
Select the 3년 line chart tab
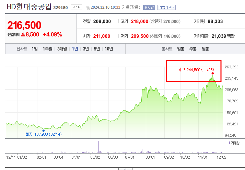coord(86,49)
